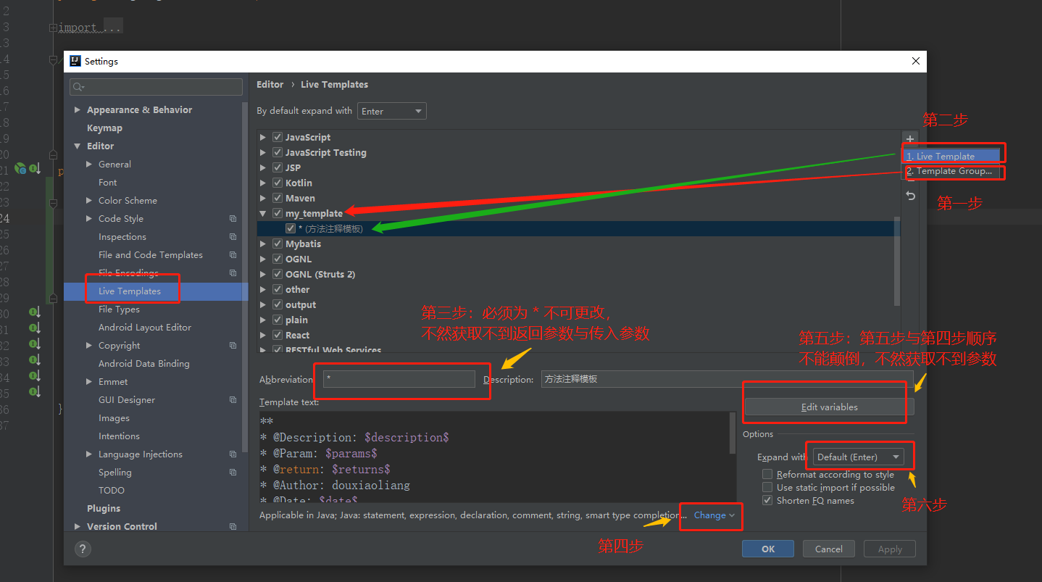Click the OK button
Image resolution: width=1042 pixels, height=582 pixels.
click(768, 549)
